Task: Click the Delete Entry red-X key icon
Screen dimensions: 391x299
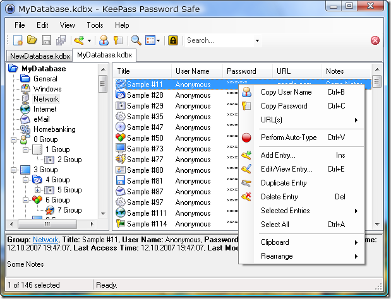Action: [246, 197]
